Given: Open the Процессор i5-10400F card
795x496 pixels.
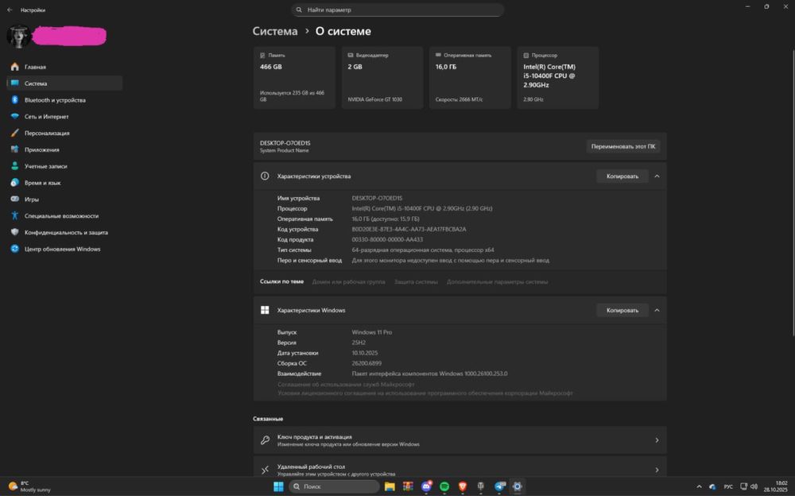Looking at the screenshot, I should (558, 78).
